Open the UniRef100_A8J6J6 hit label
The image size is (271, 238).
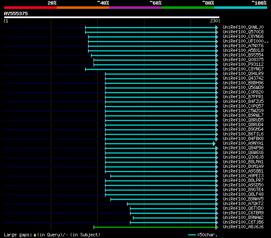[x=243, y=227]
